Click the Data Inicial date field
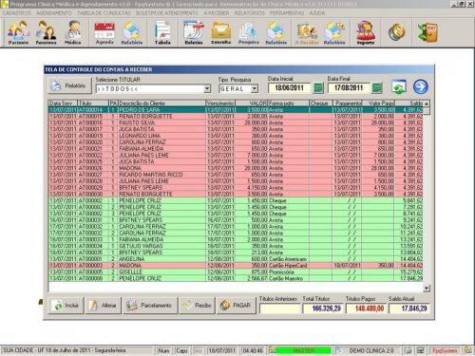 tap(289, 88)
